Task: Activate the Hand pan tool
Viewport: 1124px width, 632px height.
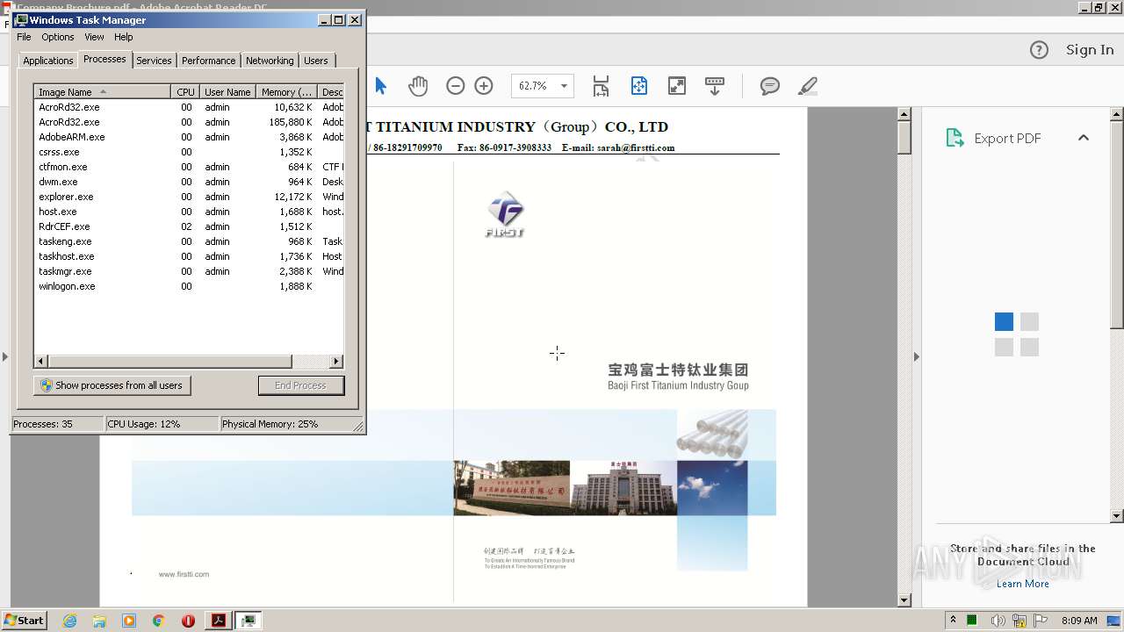Action: pos(418,85)
